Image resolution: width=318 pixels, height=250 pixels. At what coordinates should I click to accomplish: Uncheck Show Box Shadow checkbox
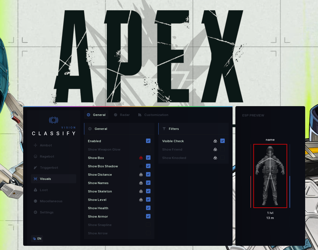pyautogui.click(x=148, y=166)
